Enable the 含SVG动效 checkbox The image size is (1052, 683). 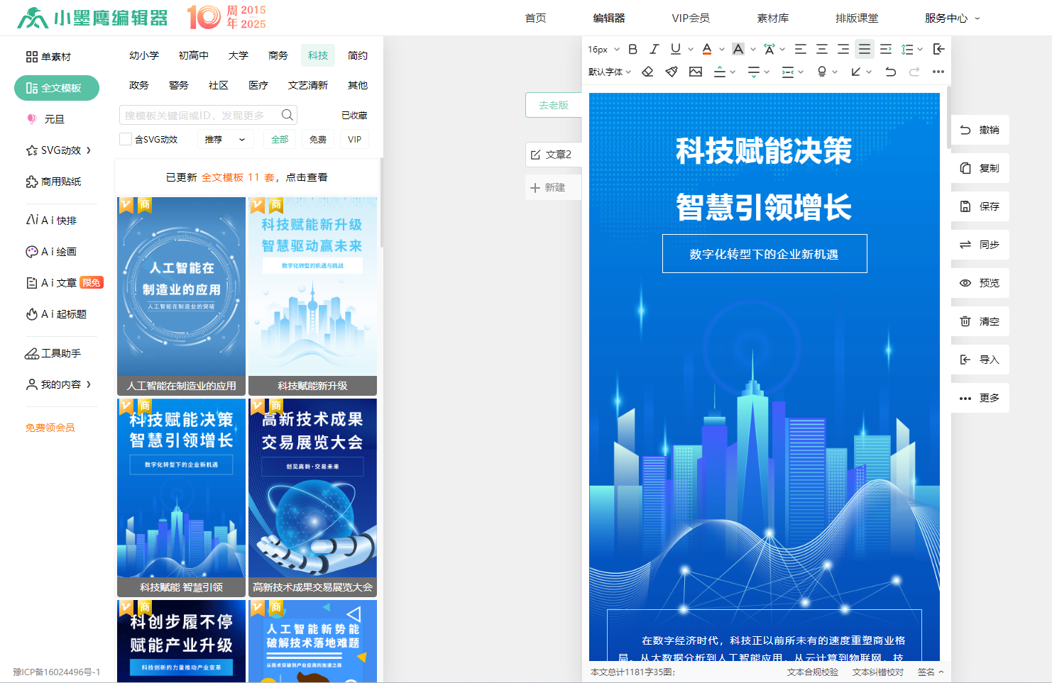[126, 140]
